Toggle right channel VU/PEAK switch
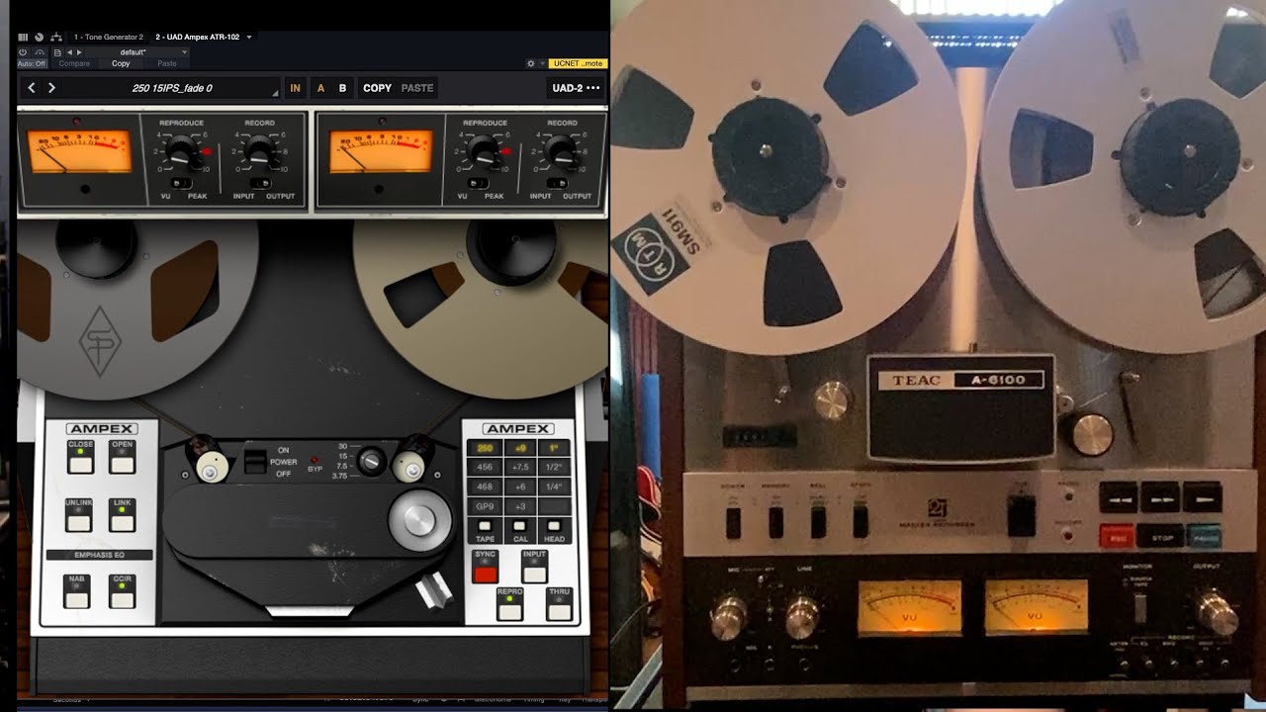Image resolution: width=1266 pixels, height=712 pixels. (478, 183)
